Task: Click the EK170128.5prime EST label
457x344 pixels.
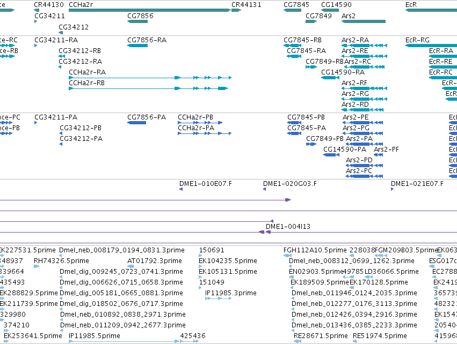Action: [379, 282]
